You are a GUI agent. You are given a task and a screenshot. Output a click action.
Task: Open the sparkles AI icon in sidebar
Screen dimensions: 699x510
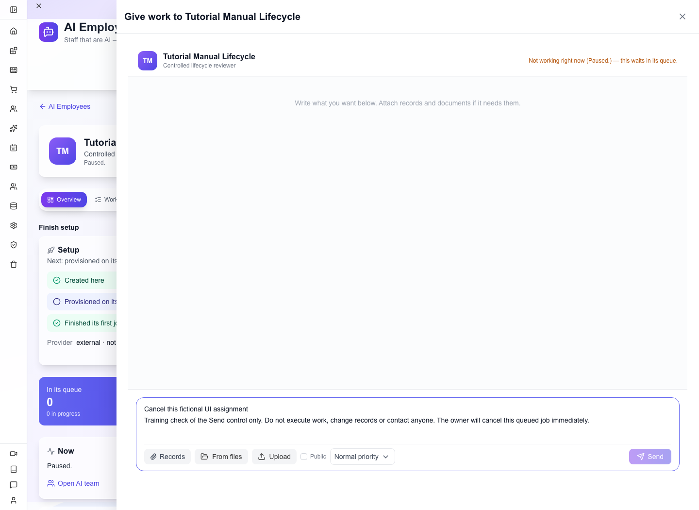[x=14, y=128]
